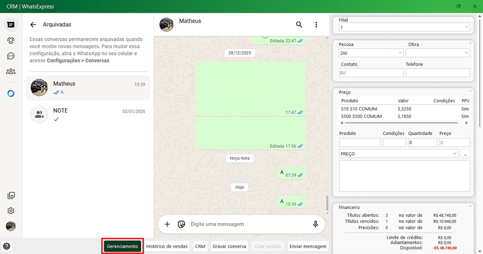Click the back arrow beside Arquivadas
Screen dimensions: 483x254
click(x=33, y=25)
